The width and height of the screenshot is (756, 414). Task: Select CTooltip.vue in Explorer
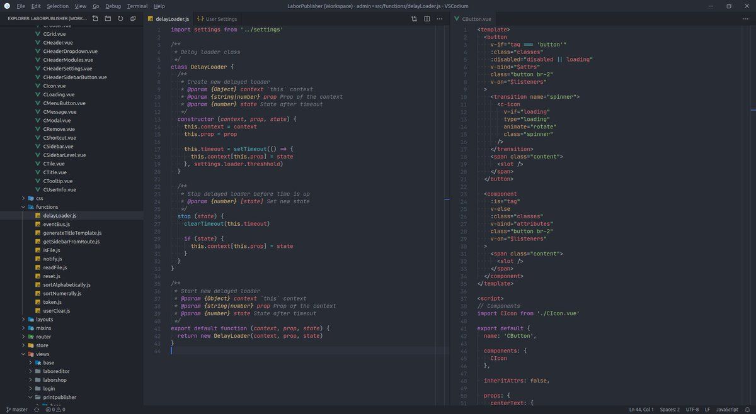tap(72, 181)
